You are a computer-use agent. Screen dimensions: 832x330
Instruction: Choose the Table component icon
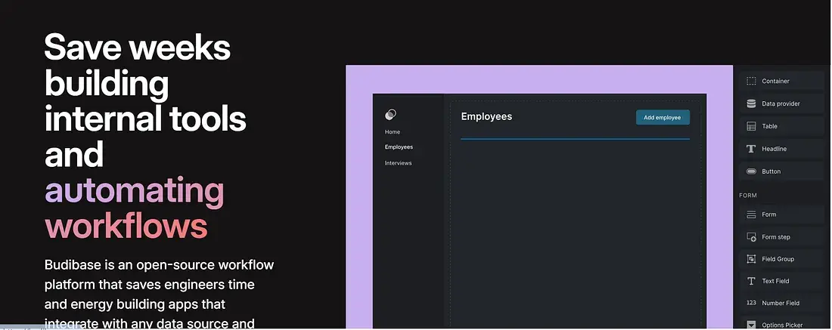pos(751,126)
